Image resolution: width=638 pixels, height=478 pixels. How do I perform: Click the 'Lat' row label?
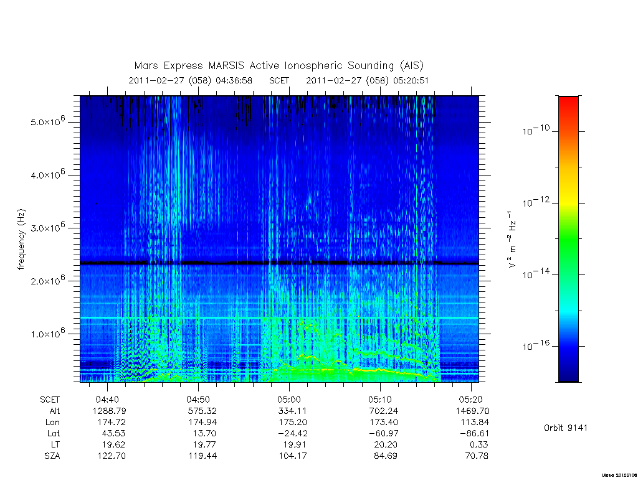click(x=54, y=433)
